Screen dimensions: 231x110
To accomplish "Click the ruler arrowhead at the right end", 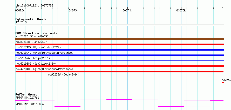I will 223,8.
